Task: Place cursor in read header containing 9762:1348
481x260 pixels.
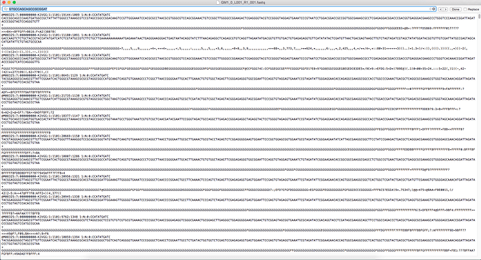Action: 55,217
